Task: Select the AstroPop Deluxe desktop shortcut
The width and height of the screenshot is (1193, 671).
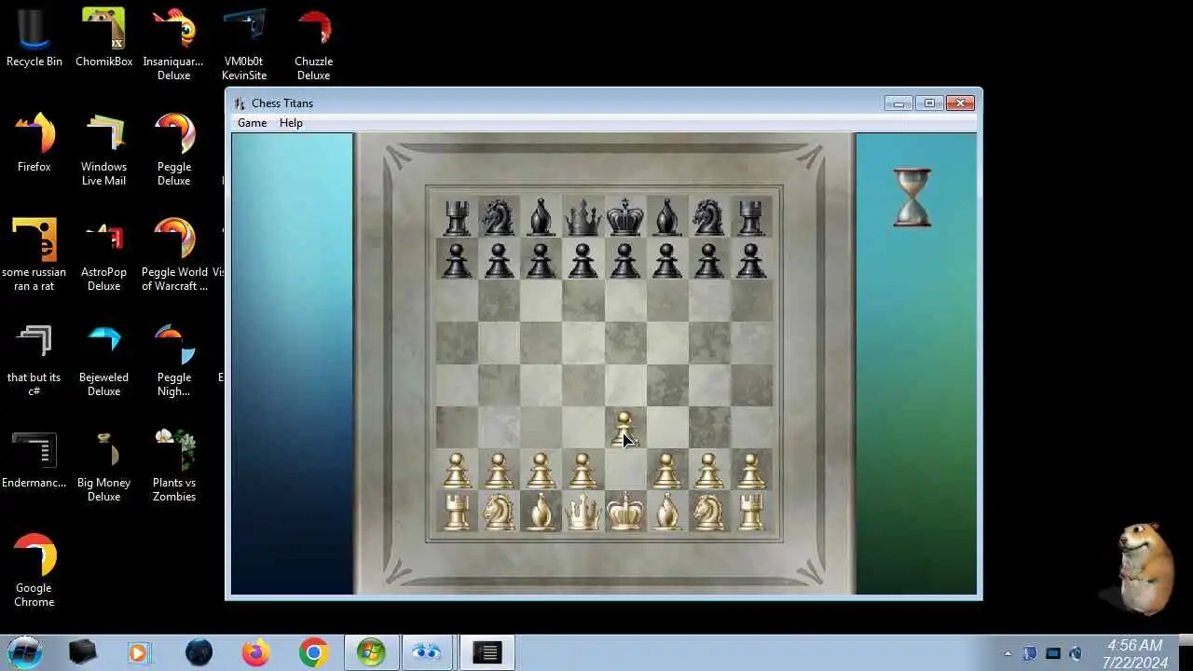Action: [103, 254]
